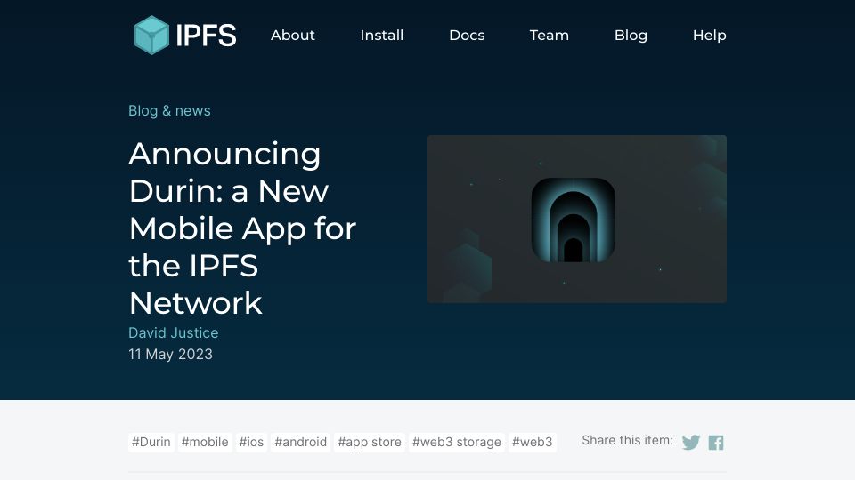Open the Durin app header image

coord(577,219)
